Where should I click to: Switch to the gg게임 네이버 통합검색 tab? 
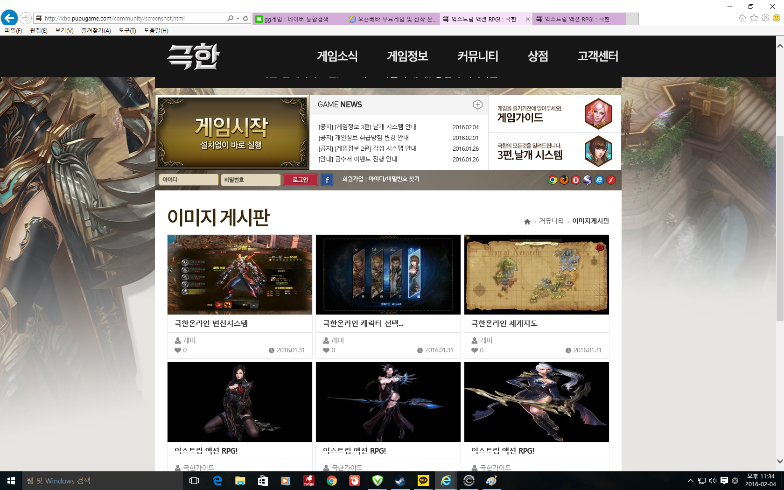[299, 19]
